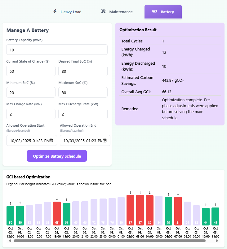This screenshot has height=249, width=227.
Task: Click wrench icon on Maintenance tab
Action: click(104, 11)
